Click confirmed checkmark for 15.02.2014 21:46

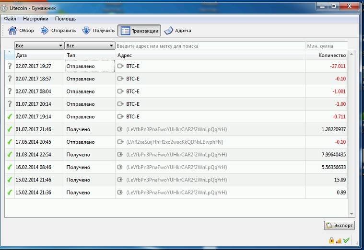10,180
